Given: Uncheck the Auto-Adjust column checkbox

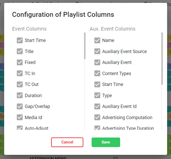Looking at the screenshot, I should pos(20,128).
